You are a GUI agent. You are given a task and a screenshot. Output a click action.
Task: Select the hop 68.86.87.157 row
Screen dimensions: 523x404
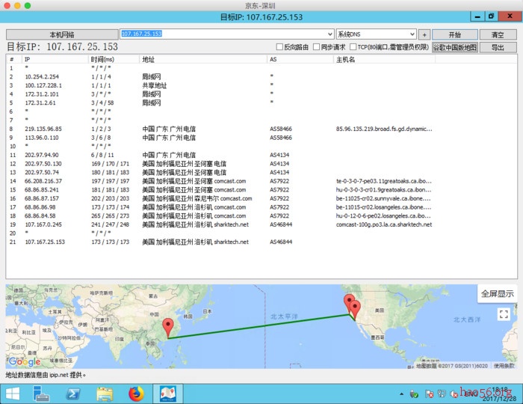pyautogui.click(x=261, y=198)
